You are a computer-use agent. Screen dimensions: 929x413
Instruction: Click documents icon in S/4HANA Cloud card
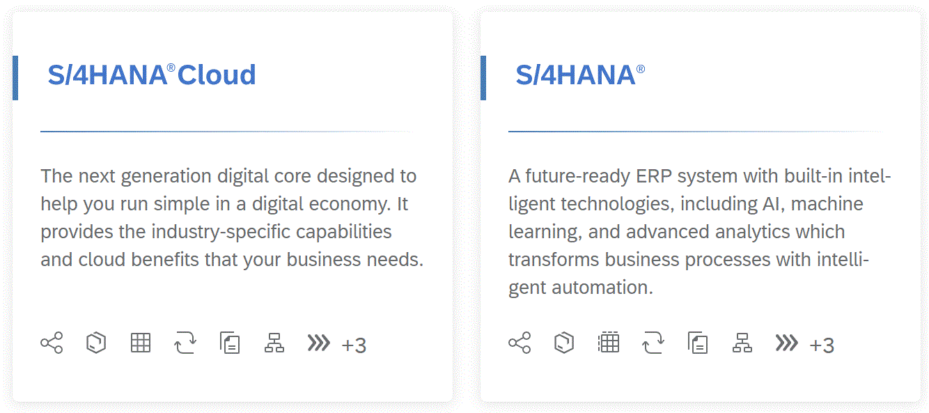point(230,343)
